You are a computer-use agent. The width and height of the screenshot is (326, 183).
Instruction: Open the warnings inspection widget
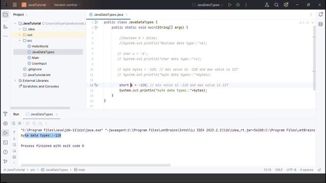point(302,22)
